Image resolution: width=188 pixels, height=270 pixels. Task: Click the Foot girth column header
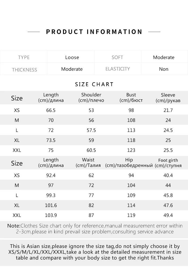coord(168,163)
